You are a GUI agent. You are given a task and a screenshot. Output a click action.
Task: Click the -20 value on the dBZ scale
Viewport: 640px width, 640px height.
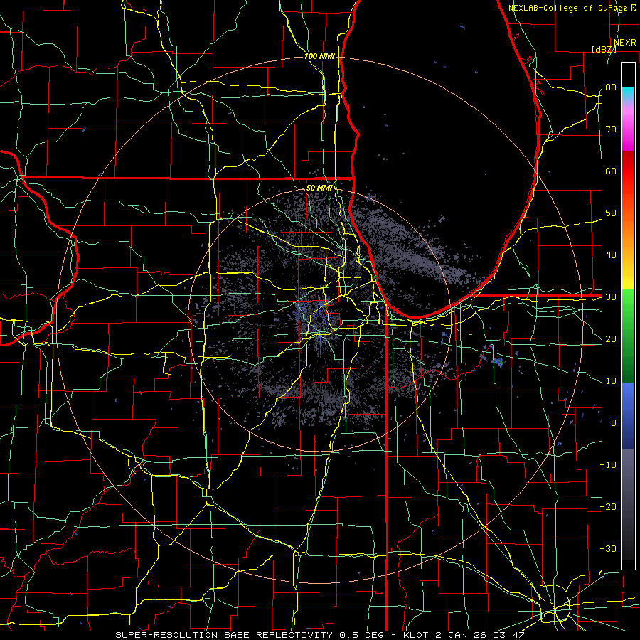(x=608, y=507)
